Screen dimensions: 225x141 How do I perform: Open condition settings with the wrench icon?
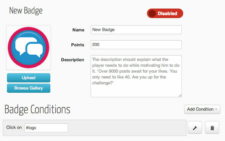[x=195, y=128]
